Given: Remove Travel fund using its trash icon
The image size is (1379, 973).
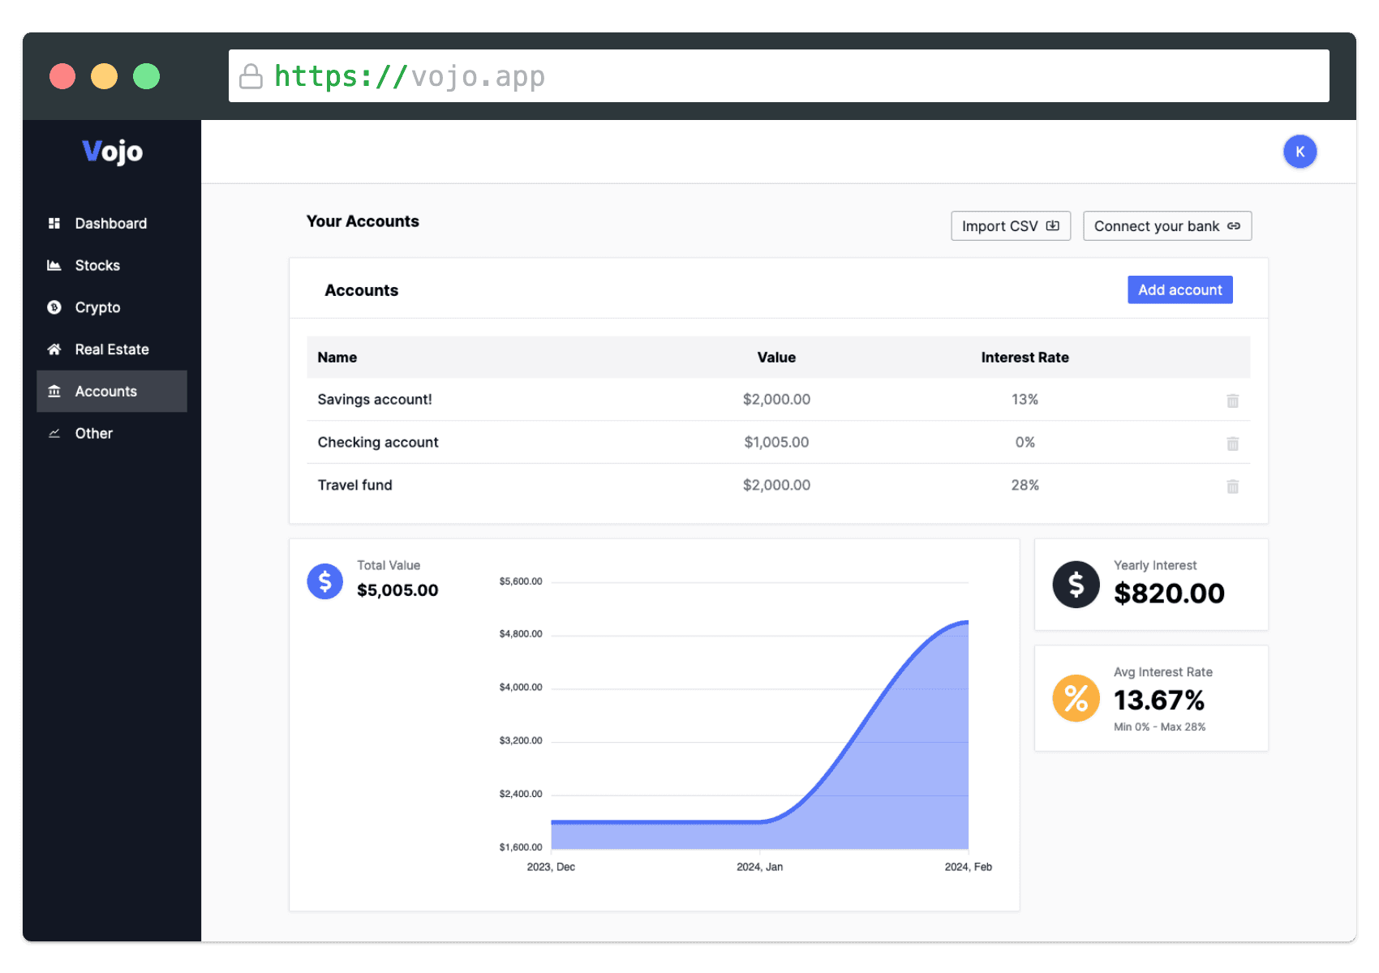Looking at the screenshot, I should point(1232,486).
